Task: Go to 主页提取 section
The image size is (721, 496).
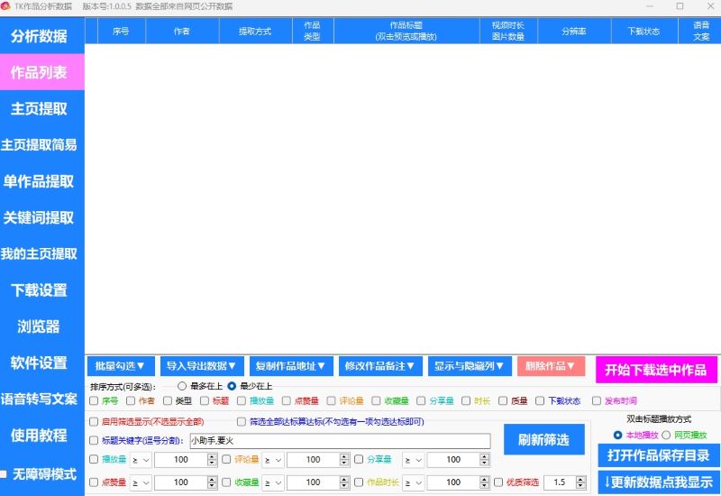Action: coord(39,108)
